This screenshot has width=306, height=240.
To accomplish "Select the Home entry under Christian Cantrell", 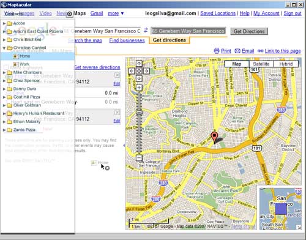I will 37,56.
